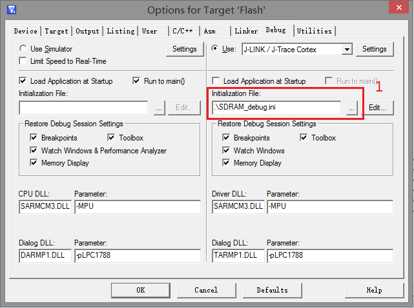
Task: Click the TARMP1.DLL Dialog DLL field
Action: point(238,256)
